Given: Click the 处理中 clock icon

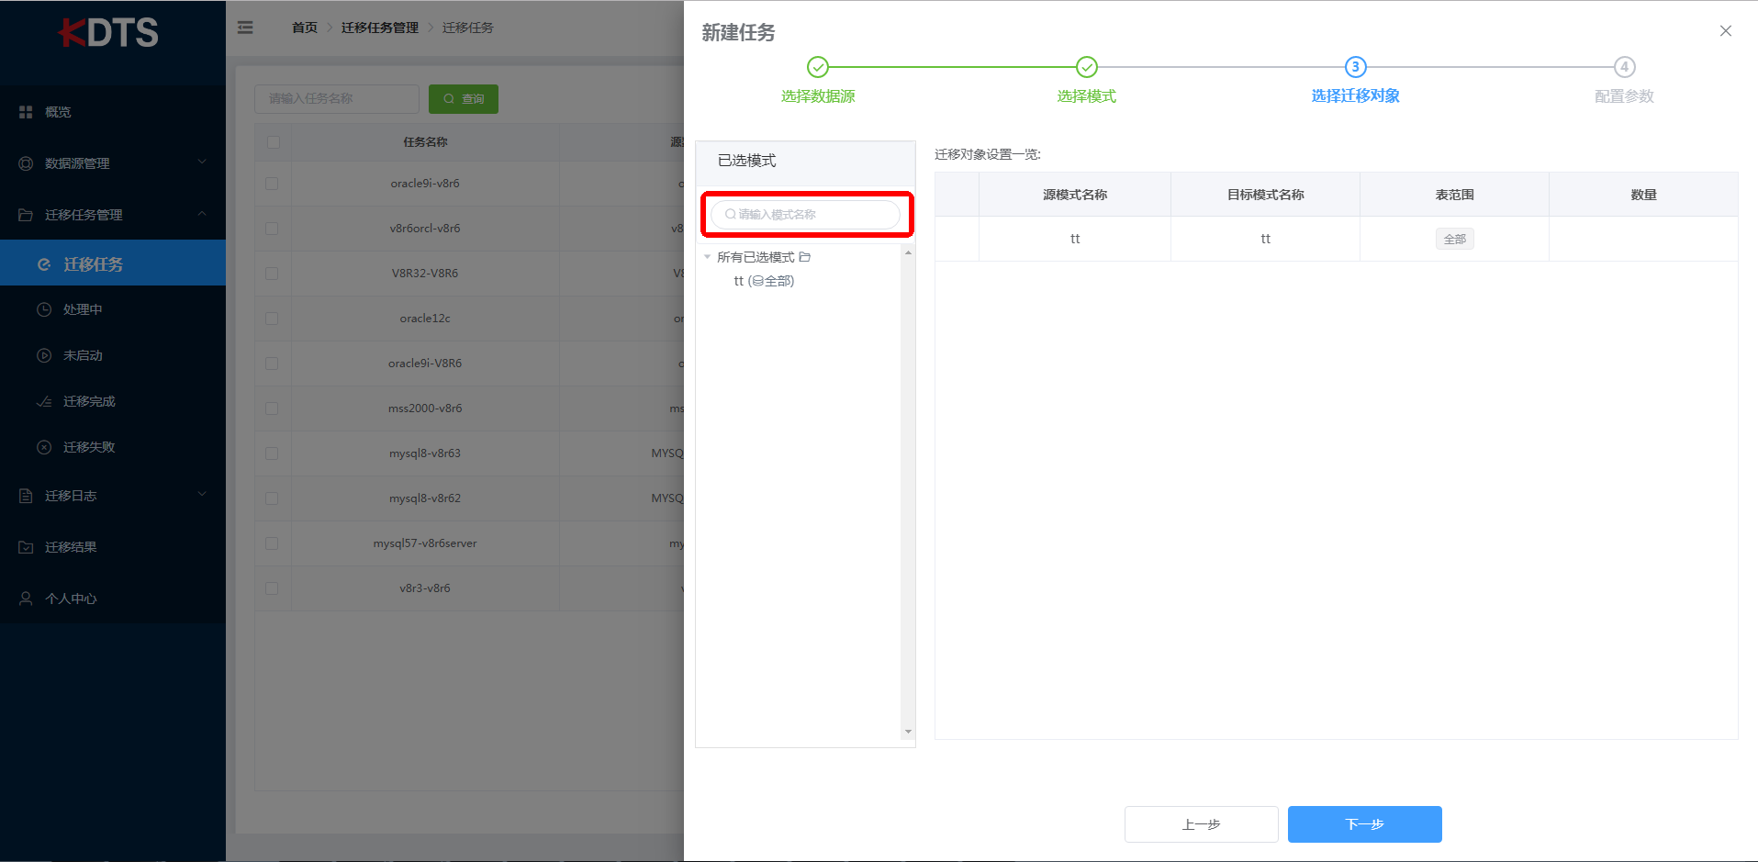Looking at the screenshot, I should point(44,309).
